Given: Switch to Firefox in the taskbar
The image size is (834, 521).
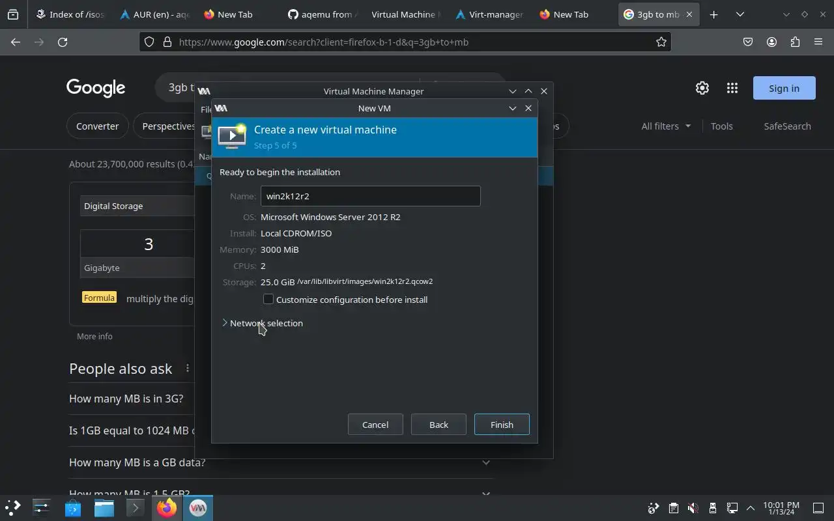Looking at the screenshot, I should (x=167, y=507).
